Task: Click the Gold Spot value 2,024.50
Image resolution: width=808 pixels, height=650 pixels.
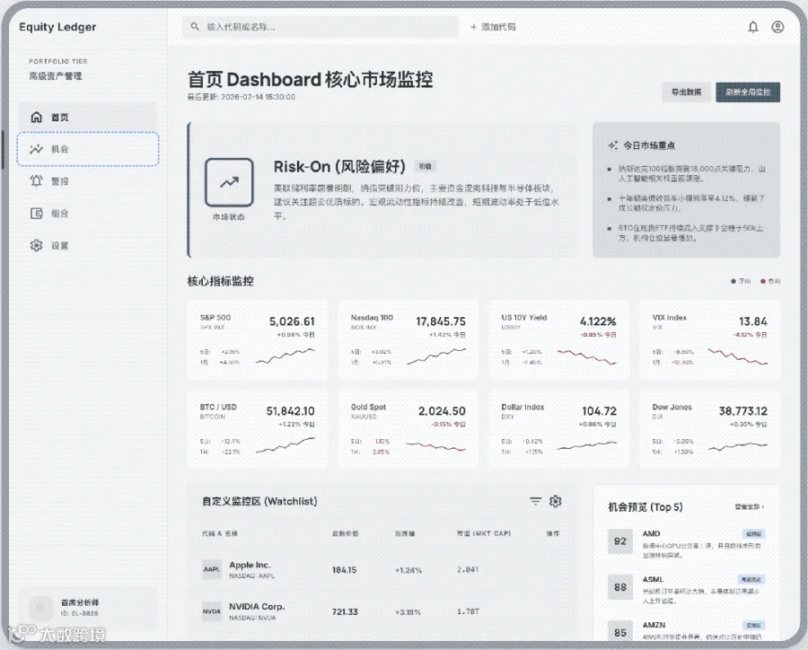Action: coord(442,411)
